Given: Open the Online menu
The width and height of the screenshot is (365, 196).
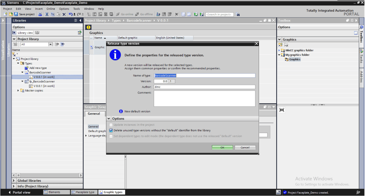Looking at the screenshot, I should click(x=51, y=9).
